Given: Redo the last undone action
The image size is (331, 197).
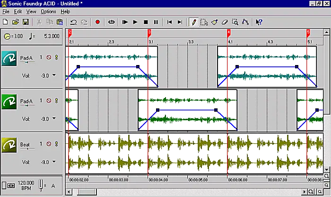Looking at the screenshot, I should point(84,22).
